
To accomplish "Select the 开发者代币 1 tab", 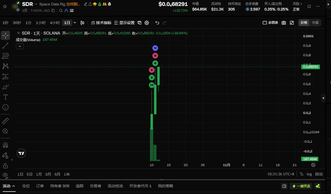I will [x=140, y=186].
